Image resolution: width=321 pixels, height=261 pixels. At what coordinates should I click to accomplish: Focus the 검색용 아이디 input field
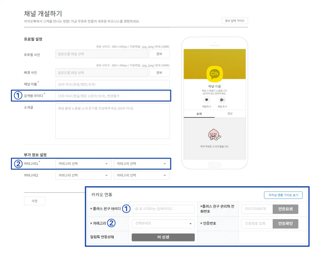(x=112, y=96)
